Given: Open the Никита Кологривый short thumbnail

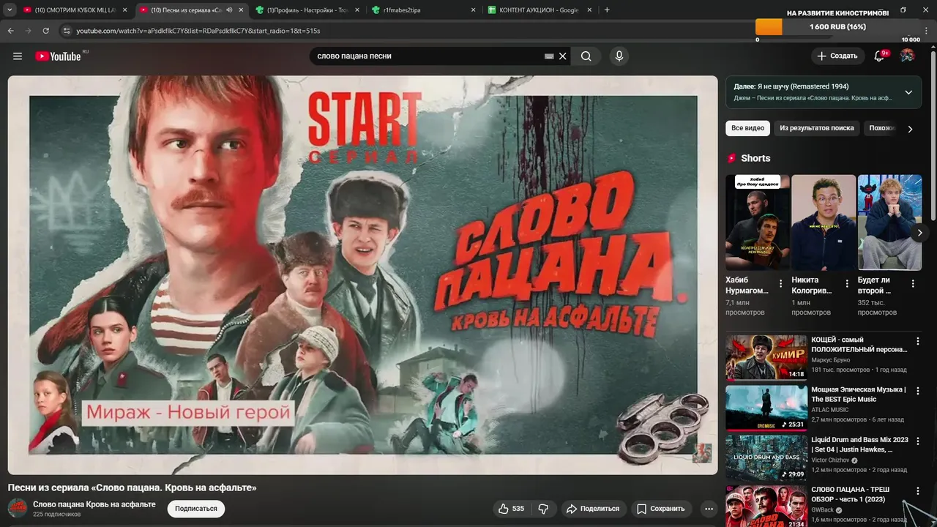Looking at the screenshot, I should pos(824,223).
